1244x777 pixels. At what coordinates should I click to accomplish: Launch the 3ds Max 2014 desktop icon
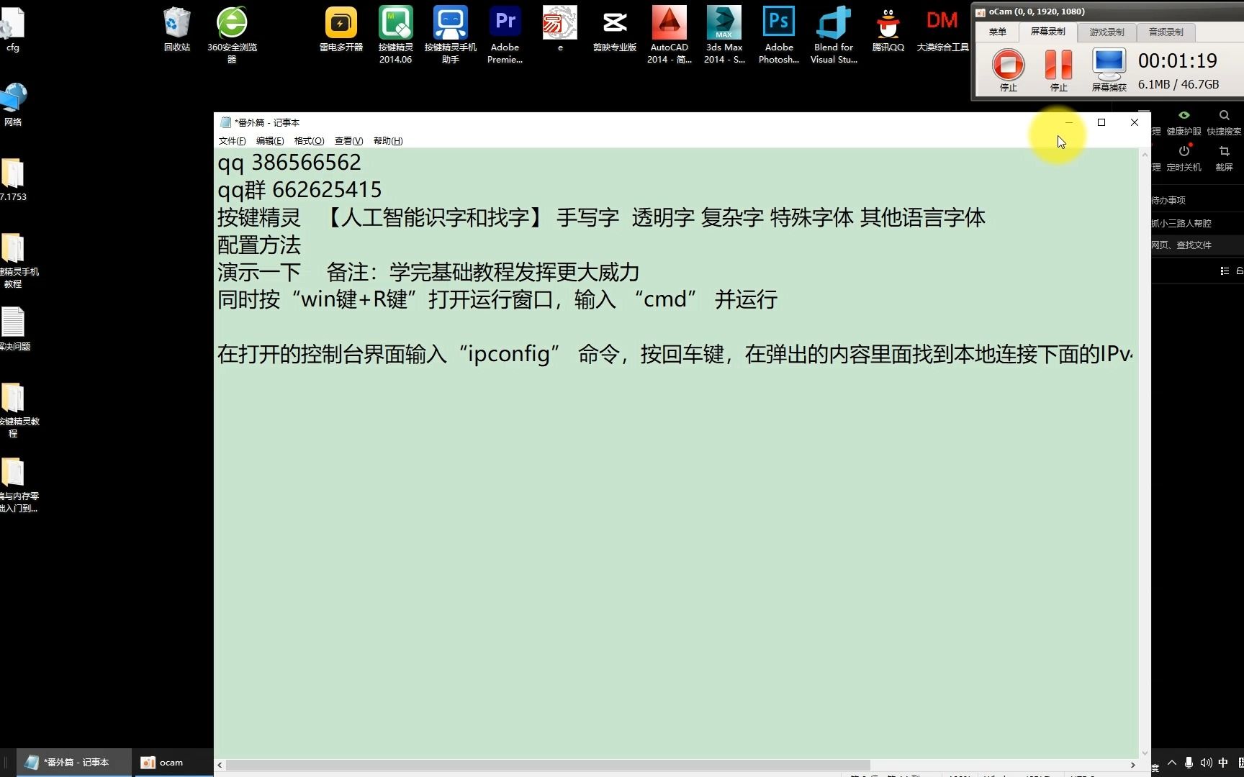[x=724, y=35]
